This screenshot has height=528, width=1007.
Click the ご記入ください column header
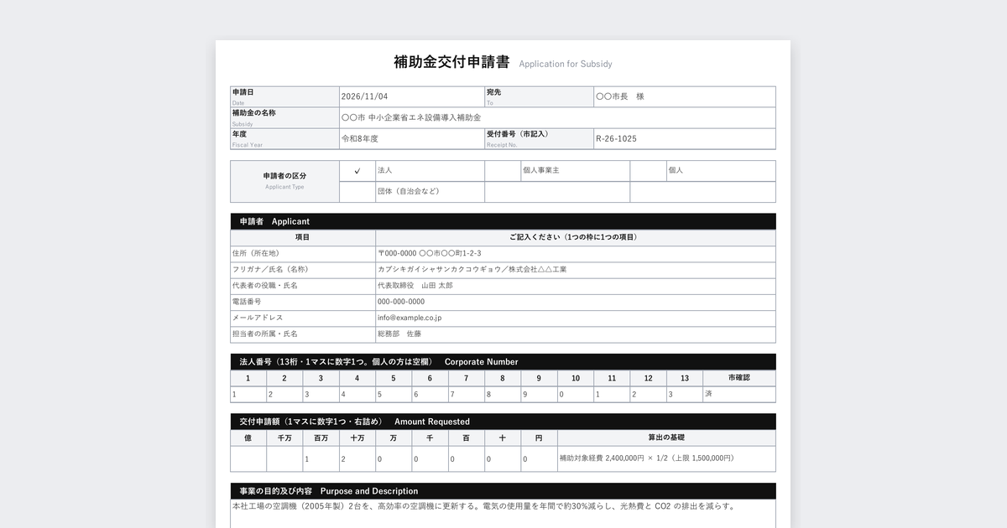pos(576,237)
